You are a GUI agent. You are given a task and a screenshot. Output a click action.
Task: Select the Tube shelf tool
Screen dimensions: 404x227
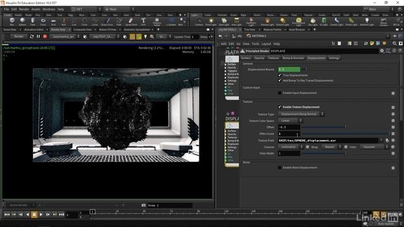tap(32, 21)
